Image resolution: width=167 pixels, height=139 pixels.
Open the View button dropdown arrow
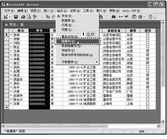(x=10, y=17)
